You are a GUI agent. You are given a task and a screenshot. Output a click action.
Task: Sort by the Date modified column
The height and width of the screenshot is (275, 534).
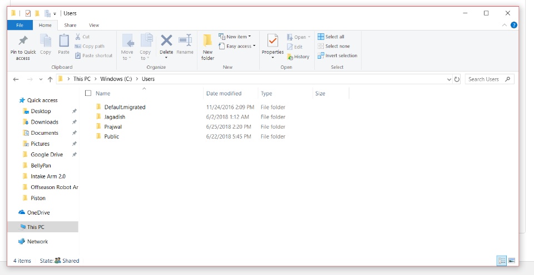point(224,93)
